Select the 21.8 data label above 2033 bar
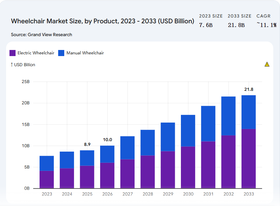Image resolution: width=280 pixels, height=206 pixels. click(249, 89)
